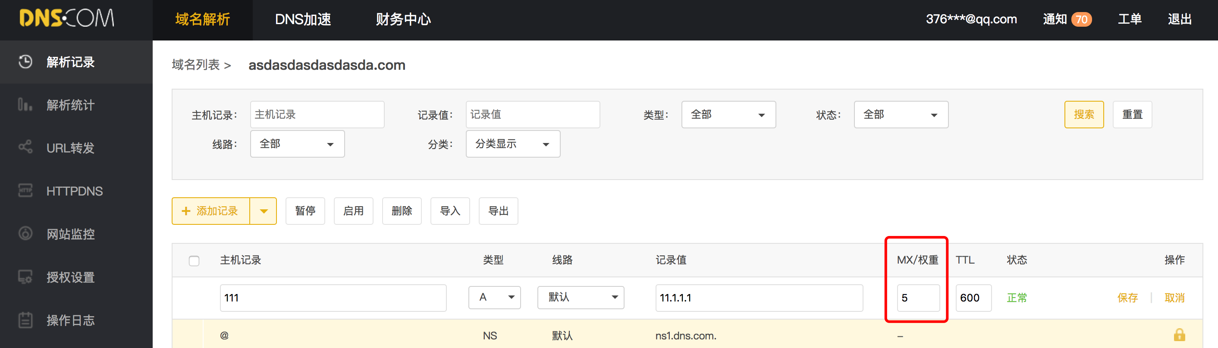Switch to DNS加速 tab
The height and width of the screenshot is (348, 1218).
pos(303,19)
